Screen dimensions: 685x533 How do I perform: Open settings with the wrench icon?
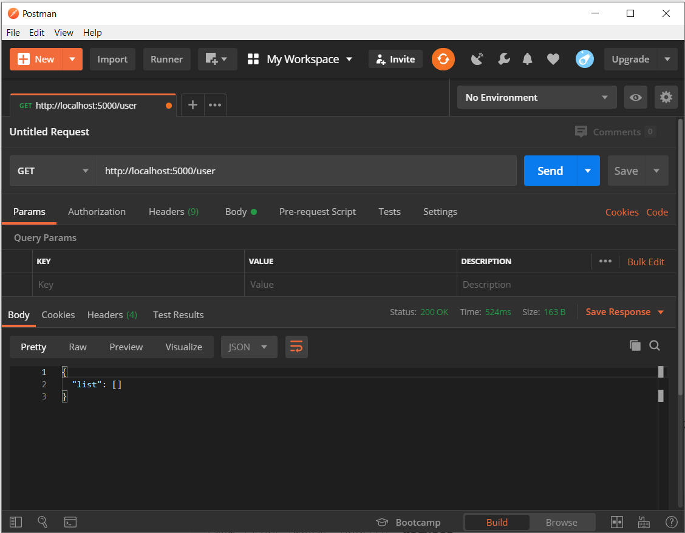pyautogui.click(x=503, y=59)
